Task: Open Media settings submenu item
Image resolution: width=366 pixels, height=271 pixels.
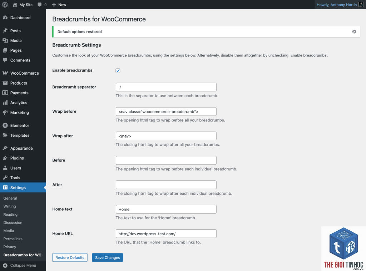Action: click(x=9, y=231)
